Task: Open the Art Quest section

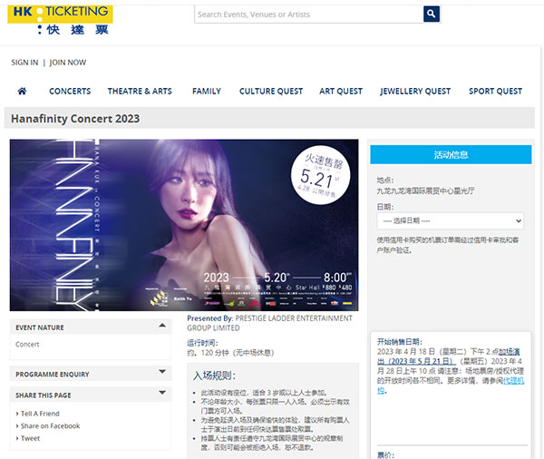Action: pos(341,91)
